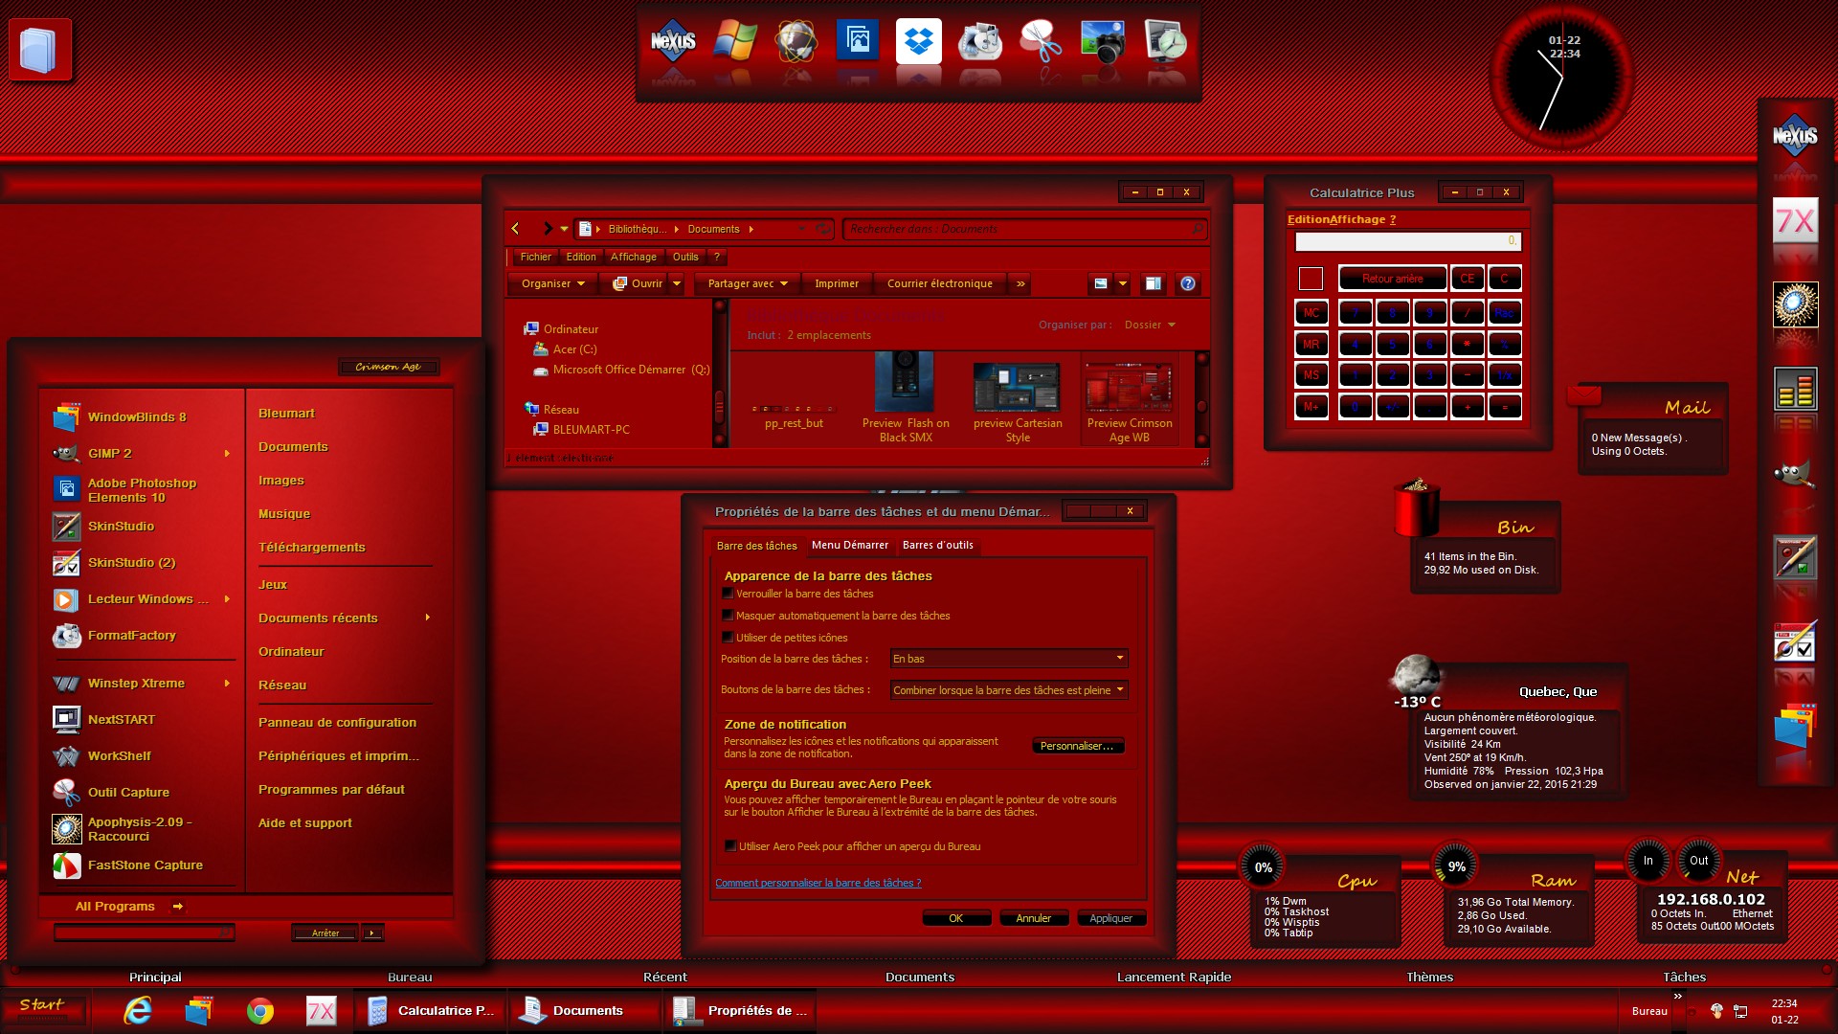1838x1034 pixels.
Task: Open explorer help question mark icon
Action: (1188, 283)
